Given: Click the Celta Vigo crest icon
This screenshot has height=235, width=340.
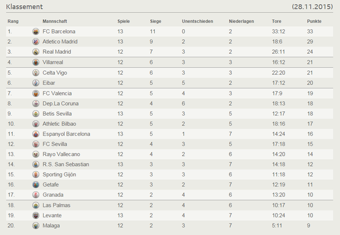Looking at the screenshot, I should point(36,72).
